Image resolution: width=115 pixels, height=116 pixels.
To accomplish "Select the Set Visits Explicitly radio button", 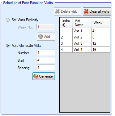I will (x=8, y=20).
